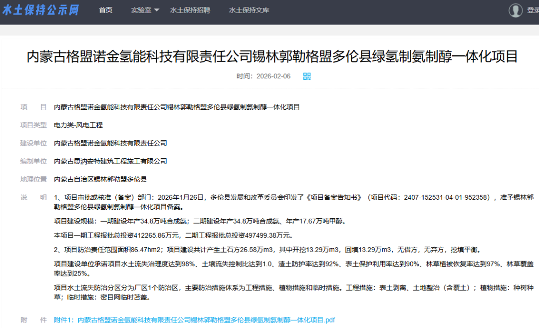Click the 电力类-风电工程 project type value
The height and width of the screenshot is (328, 539).
[x=78, y=125]
